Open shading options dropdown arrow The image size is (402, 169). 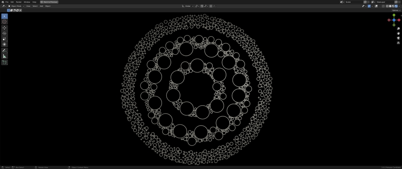(399, 6)
